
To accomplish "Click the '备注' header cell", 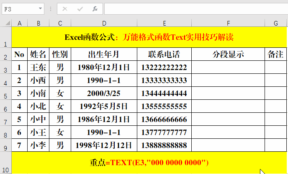I will click(x=276, y=54).
